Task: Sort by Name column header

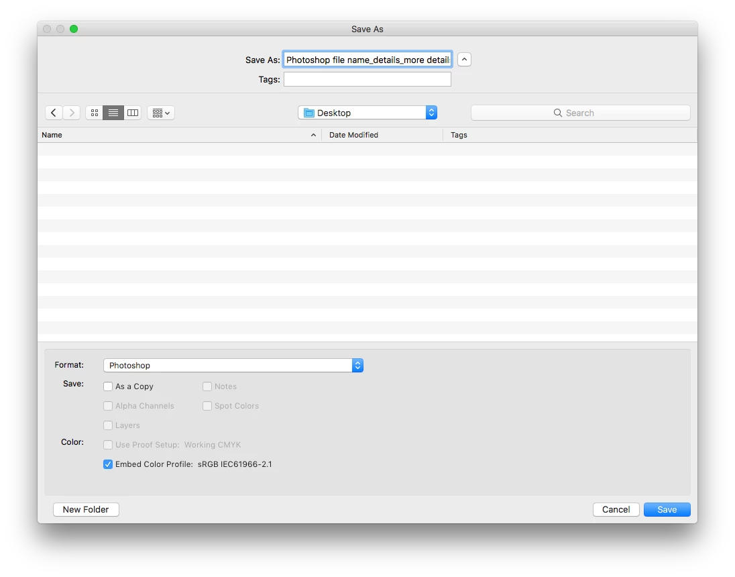Action: (180, 135)
